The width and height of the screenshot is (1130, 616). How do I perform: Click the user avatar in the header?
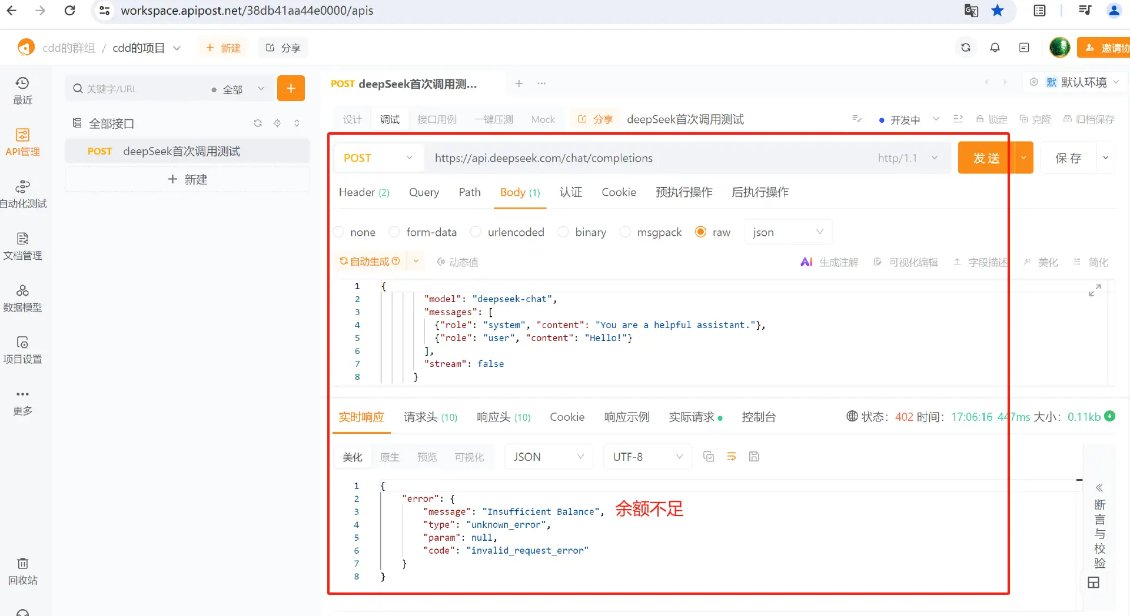point(1059,48)
